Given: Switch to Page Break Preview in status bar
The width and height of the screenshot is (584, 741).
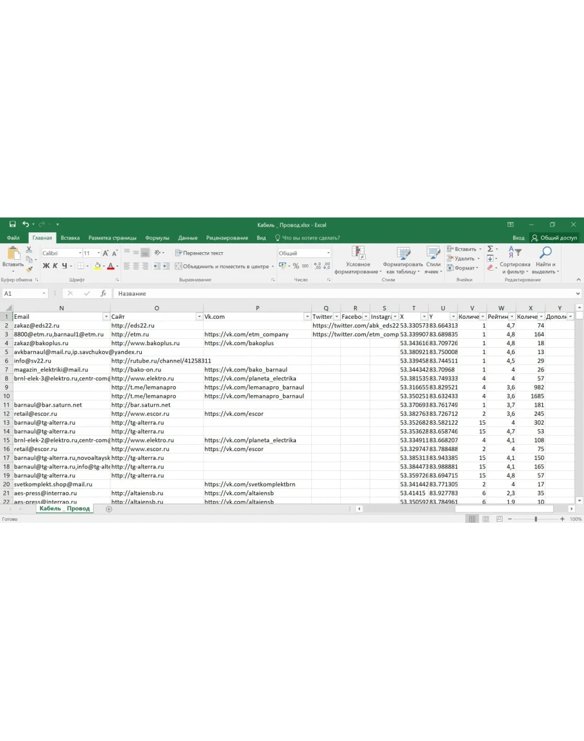Looking at the screenshot, I should point(499,519).
